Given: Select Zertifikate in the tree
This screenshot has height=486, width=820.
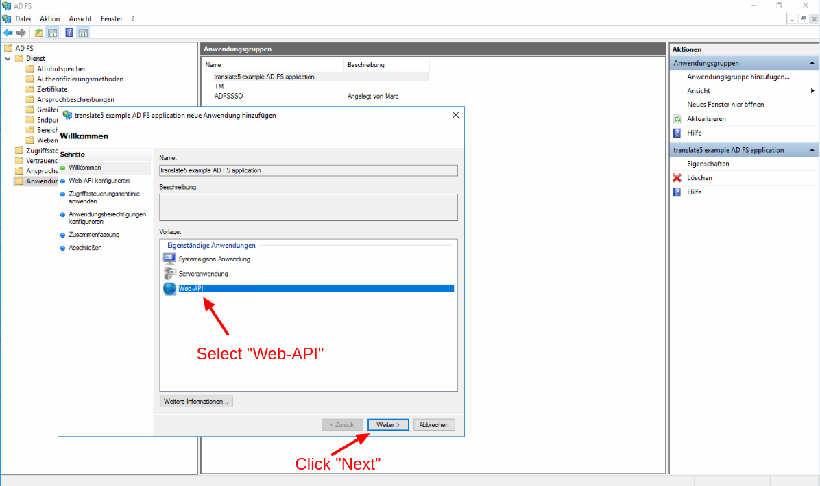Looking at the screenshot, I should pos(52,89).
